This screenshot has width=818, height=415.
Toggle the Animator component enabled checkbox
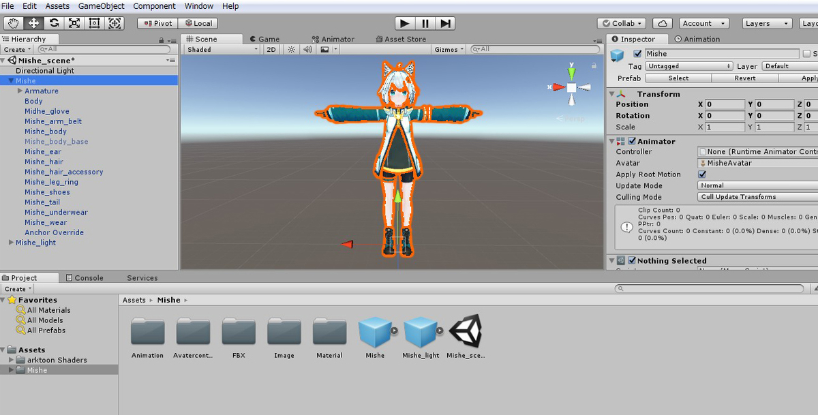point(632,141)
